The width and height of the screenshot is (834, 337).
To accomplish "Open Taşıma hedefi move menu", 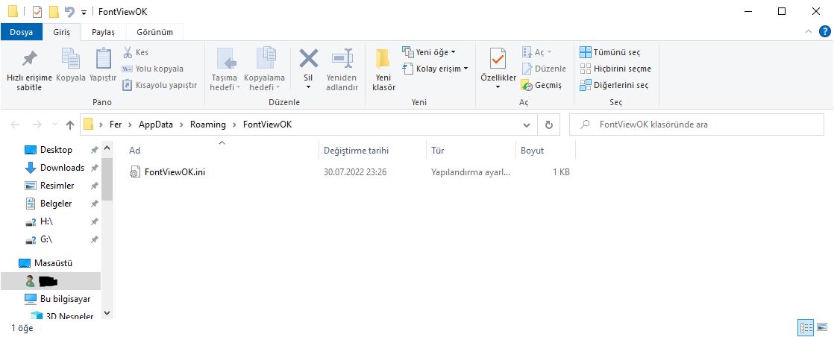I will pyautogui.click(x=225, y=69).
